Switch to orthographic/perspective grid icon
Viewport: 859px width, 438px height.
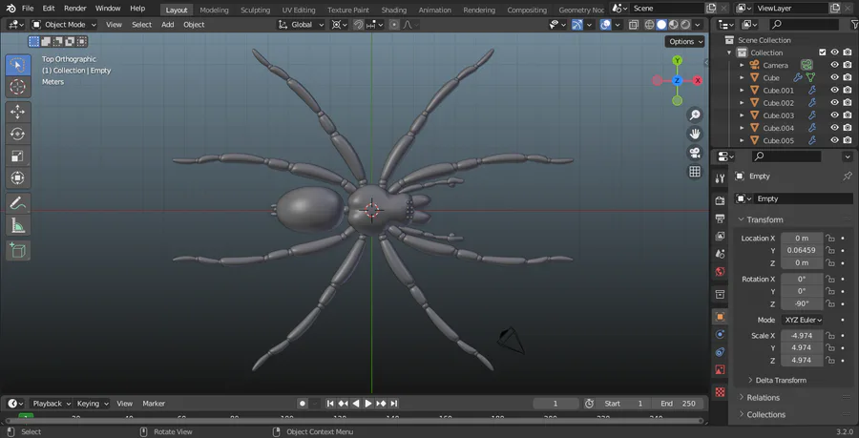(x=695, y=172)
